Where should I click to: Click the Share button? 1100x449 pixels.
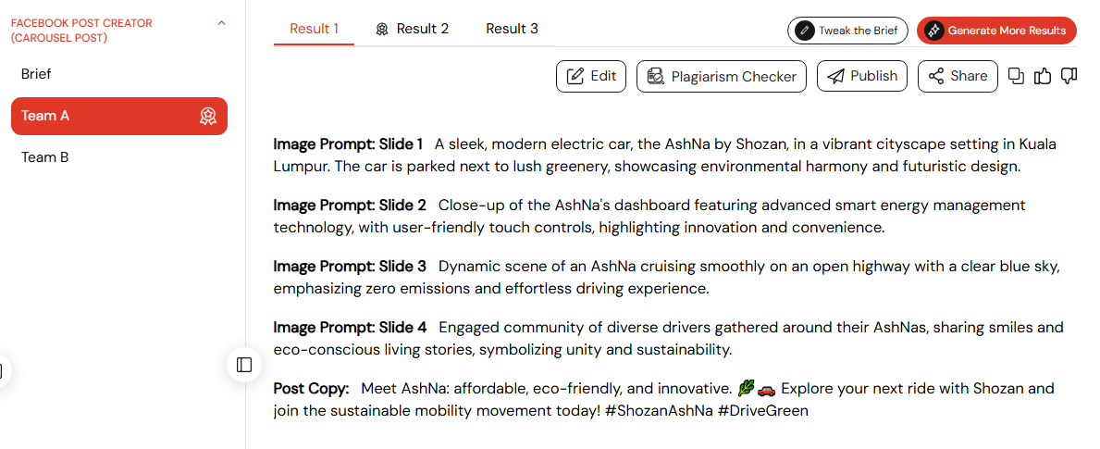coord(958,76)
